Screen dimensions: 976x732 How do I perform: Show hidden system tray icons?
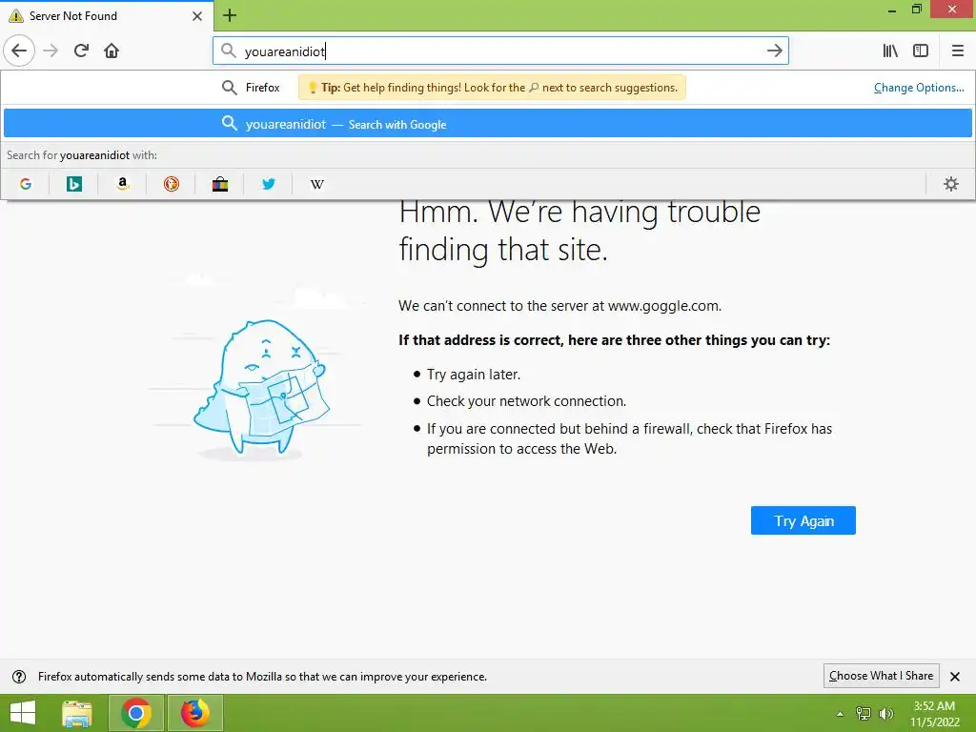(841, 714)
